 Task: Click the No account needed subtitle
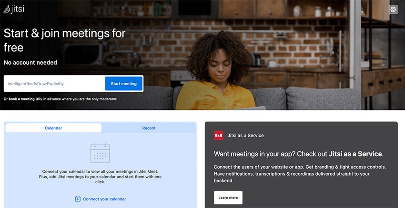pos(30,62)
